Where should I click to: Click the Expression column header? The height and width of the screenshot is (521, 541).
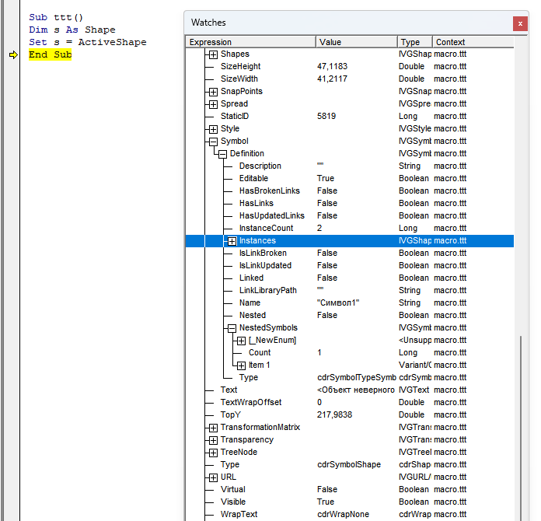point(250,42)
